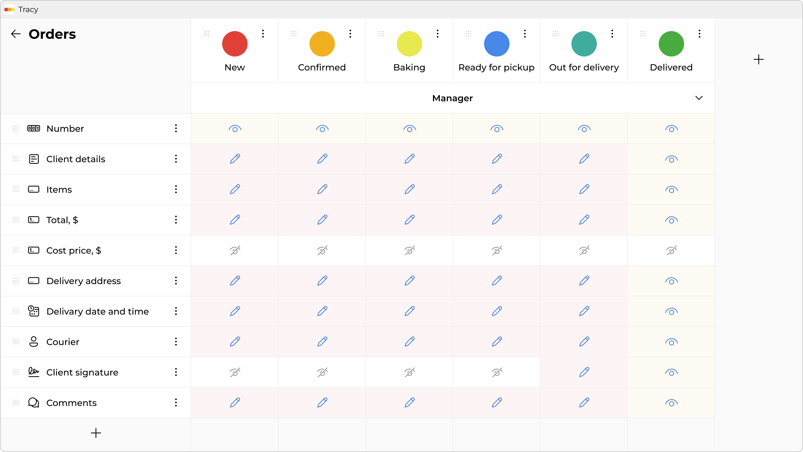Toggle Client signature hidden icon under Baking

pos(409,372)
